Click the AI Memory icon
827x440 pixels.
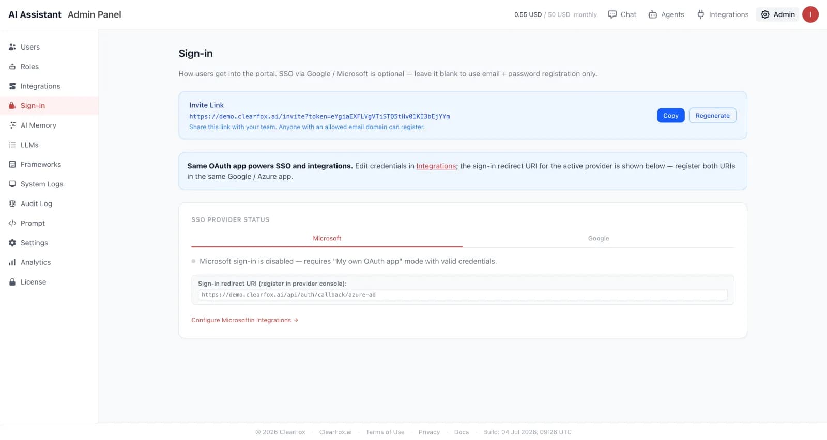[12, 125]
